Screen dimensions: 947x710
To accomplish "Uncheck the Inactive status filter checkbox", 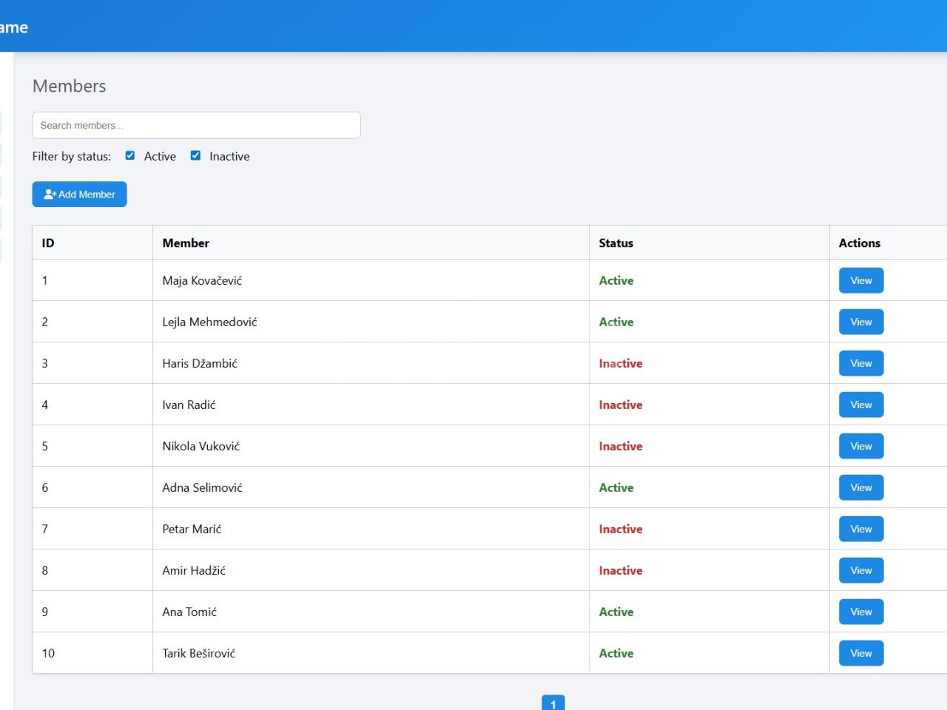I will coord(195,156).
